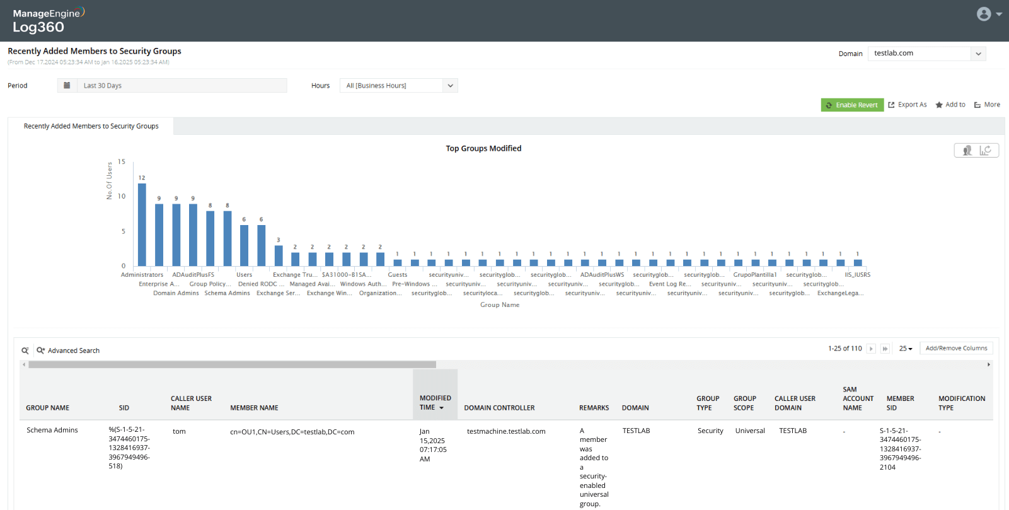This screenshot has width=1009, height=510.
Task: Click the Last 30 Days period field
Action: click(182, 86)
